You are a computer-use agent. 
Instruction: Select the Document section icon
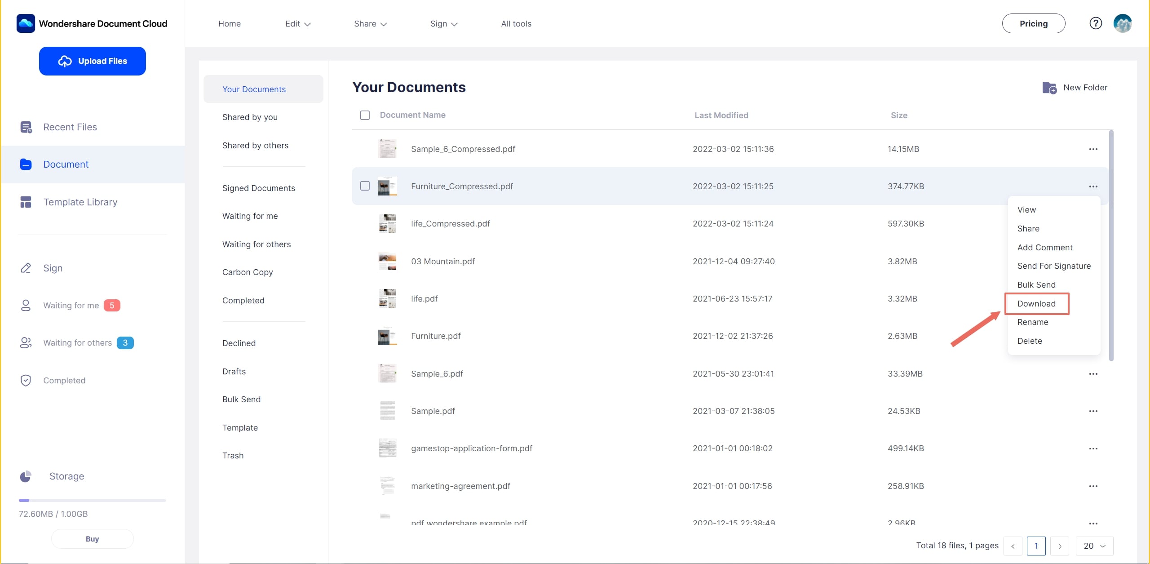[x=26, y=164]
